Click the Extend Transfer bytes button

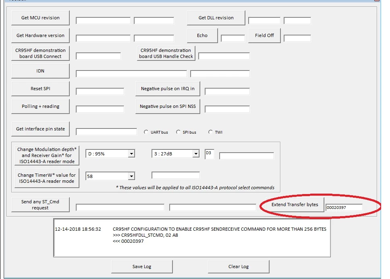coord(295,205)
